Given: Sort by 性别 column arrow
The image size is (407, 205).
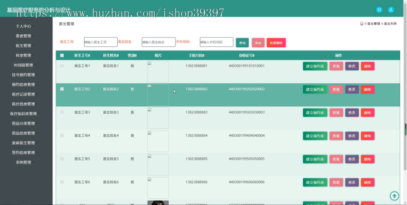Looking at the screenshot, I should pos(136,55).
